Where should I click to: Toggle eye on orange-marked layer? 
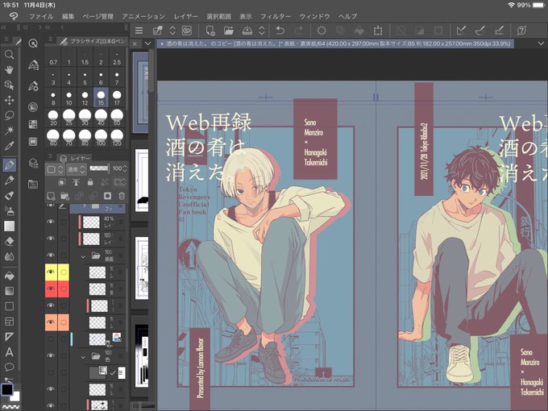(51, 322)
